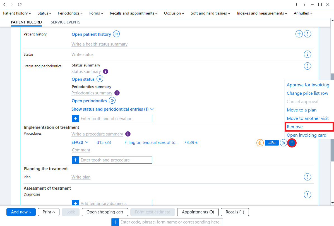
Task: Click three-dot menu button on SFA20 row
Action: tap(292, 143)
